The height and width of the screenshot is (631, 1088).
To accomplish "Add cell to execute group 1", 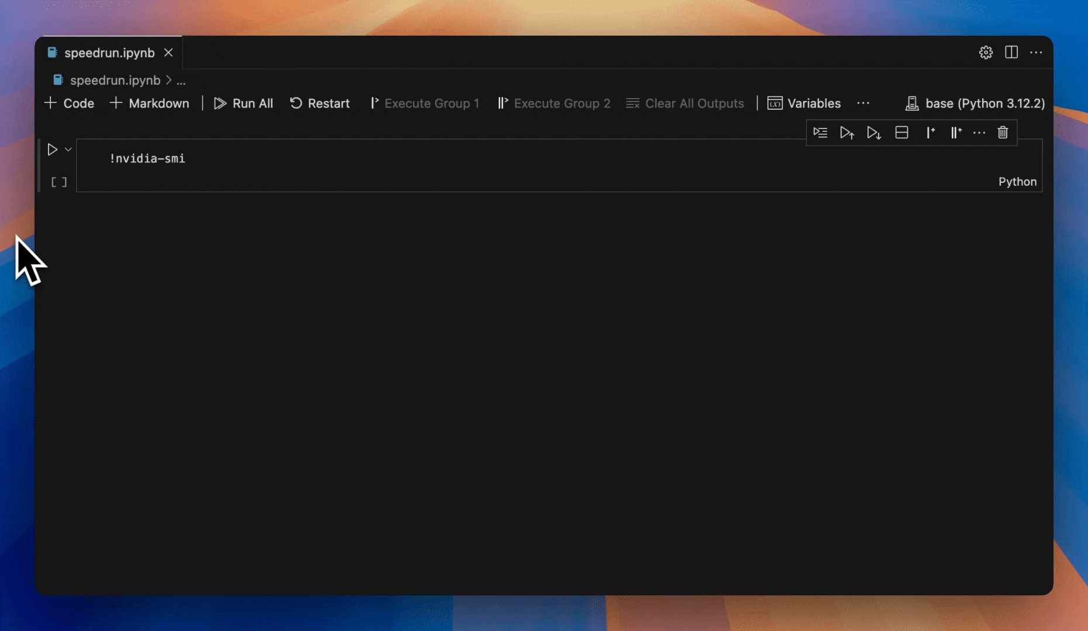I will (930, 133).
